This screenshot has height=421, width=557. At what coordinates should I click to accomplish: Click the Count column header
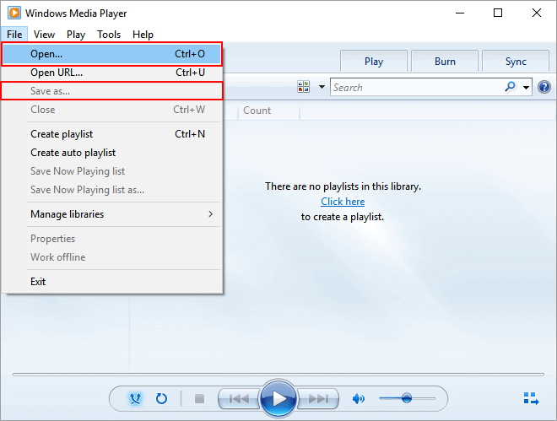(x=269, y=111)
